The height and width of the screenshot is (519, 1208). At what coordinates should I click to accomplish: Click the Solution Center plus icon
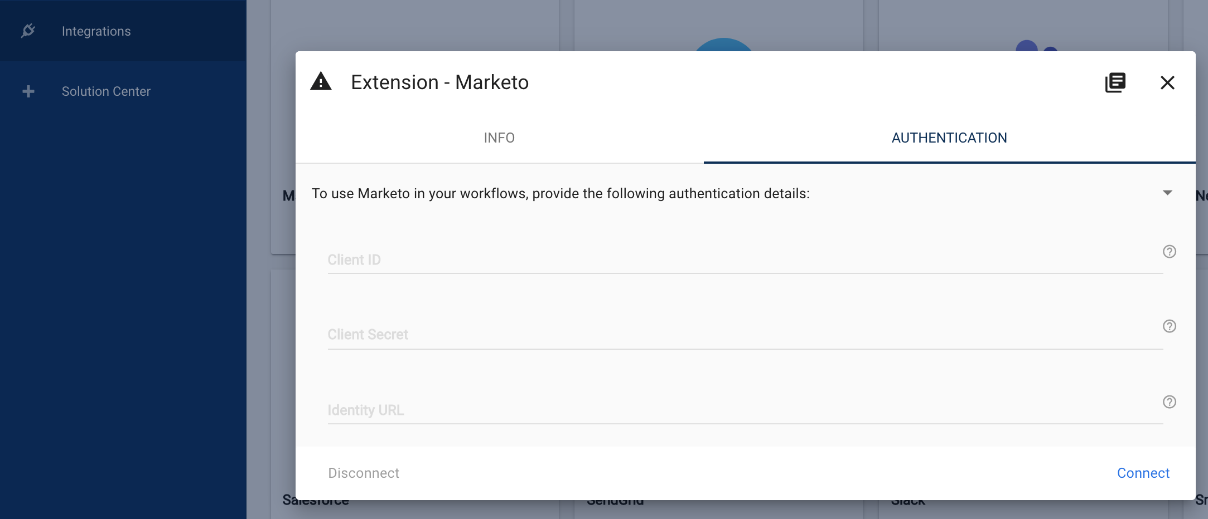click(28, 91)
